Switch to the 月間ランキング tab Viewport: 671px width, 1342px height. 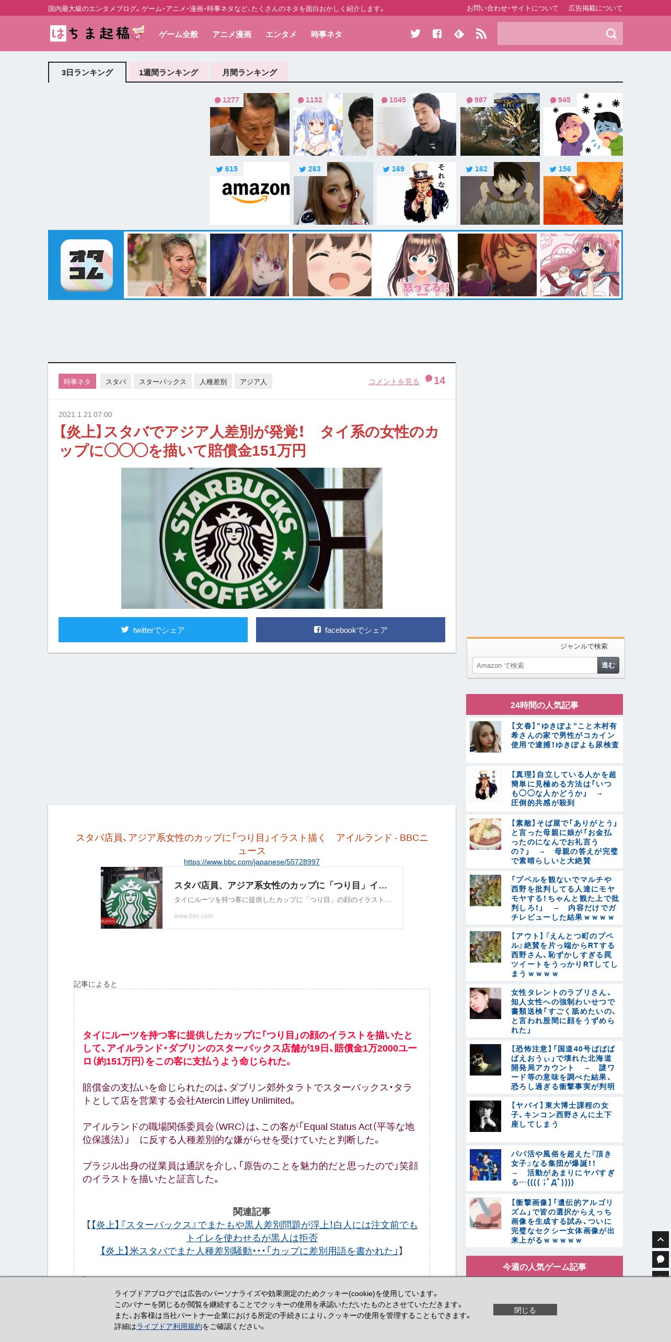(249, 72)
